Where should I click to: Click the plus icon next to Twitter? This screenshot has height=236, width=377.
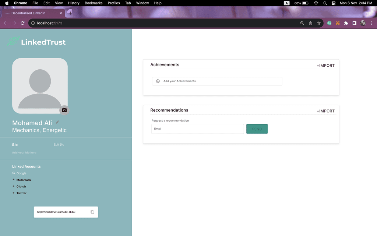[x=14, y=193]
